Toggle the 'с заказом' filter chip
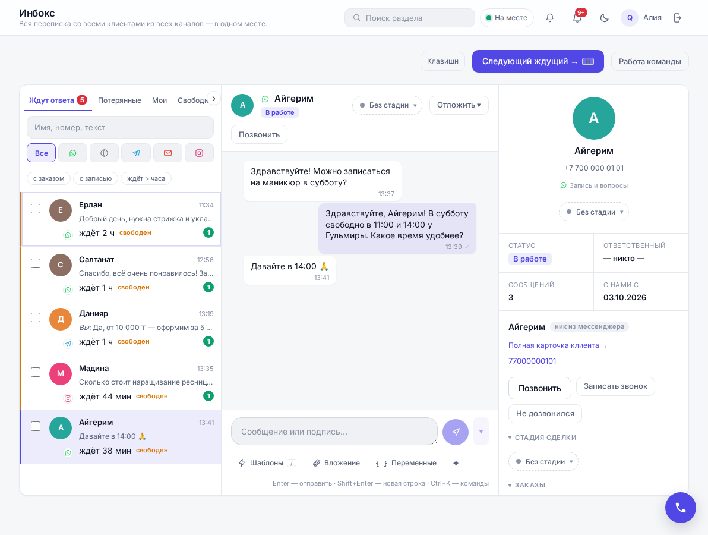Image resolution: width=708 pixels, height=535 pixels. (49, 178)
